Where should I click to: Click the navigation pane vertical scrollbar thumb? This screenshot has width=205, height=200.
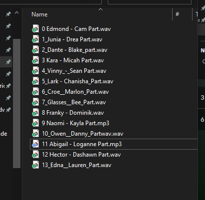click(x=16, y=103)
